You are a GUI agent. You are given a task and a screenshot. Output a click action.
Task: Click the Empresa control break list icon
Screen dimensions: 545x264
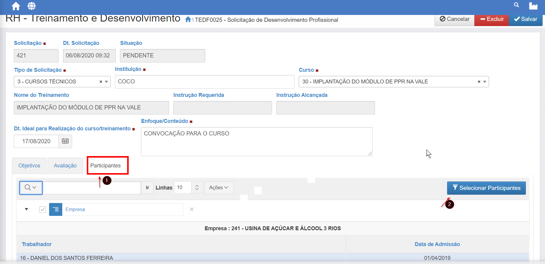[56, 209]
